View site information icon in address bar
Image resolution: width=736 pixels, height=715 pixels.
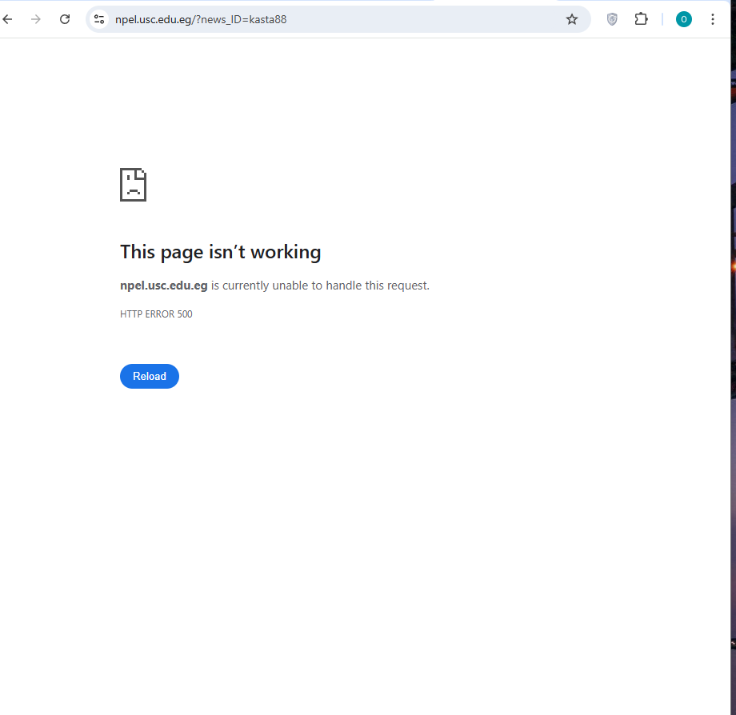99,19
